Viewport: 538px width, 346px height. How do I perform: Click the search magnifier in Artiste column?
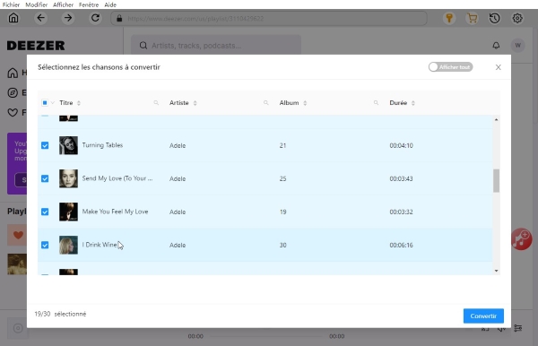[x=266, y=102]
